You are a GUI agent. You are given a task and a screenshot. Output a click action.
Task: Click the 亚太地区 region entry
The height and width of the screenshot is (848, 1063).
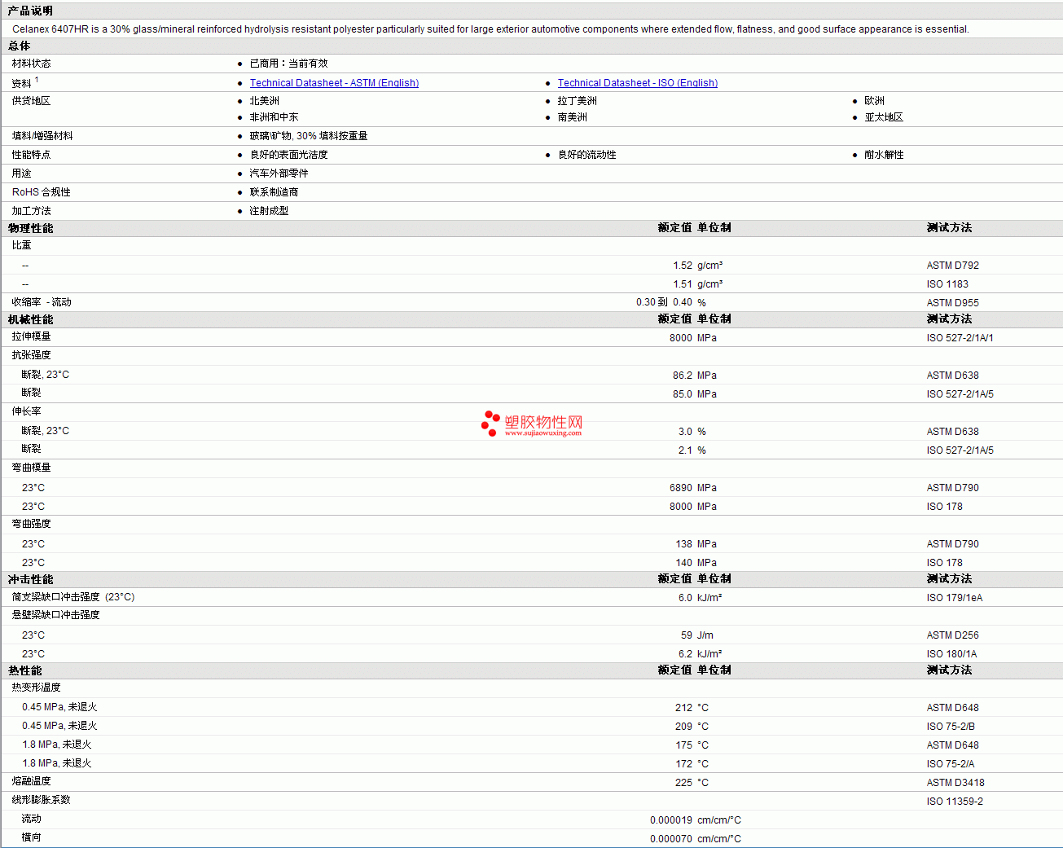click(884, 117)
